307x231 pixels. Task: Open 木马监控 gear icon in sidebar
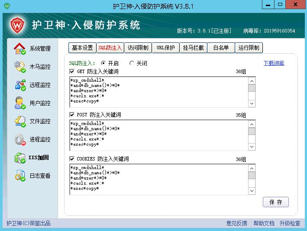point(20,67)
